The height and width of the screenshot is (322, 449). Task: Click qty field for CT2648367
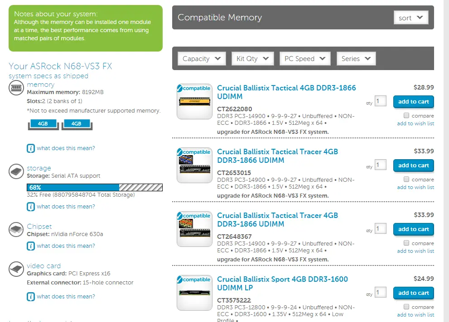[x=381, y=228]
